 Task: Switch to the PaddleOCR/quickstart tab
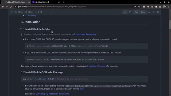(x=16, y=2)
